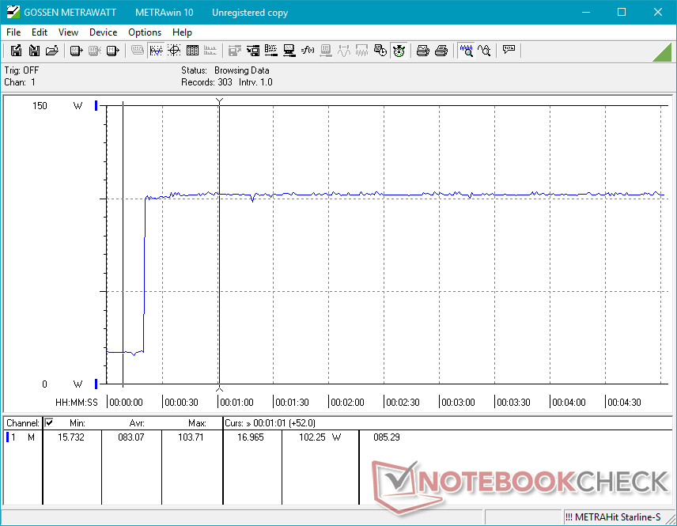
Task: Click the Status: Browsing Data text
Action: [x=225, y=70]
